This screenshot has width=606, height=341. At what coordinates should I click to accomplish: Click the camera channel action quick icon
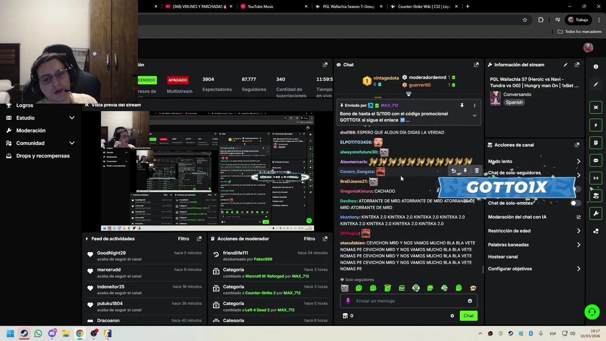pyautogui.click(x=596, y=196)
